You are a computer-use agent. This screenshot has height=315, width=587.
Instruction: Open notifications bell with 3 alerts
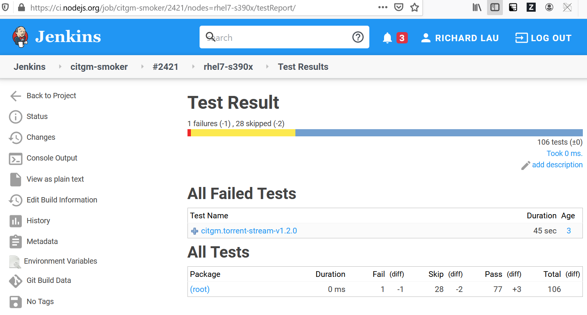(x=387, y=38)
